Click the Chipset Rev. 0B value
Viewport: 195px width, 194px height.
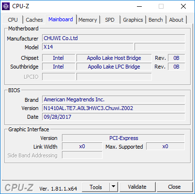click(x=177, y=58)
